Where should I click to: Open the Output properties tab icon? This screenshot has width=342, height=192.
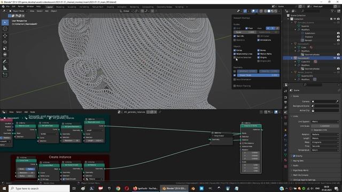click(285, 102)
